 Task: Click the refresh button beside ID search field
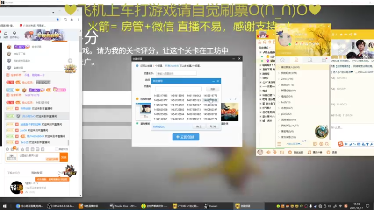(x=213, y=89)
